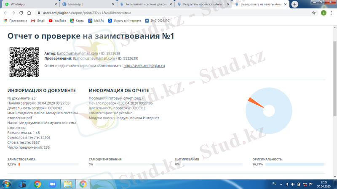337x189 pixels.
Task: Open Mail.Ru bookmark
Action: [x=96, y=21]
